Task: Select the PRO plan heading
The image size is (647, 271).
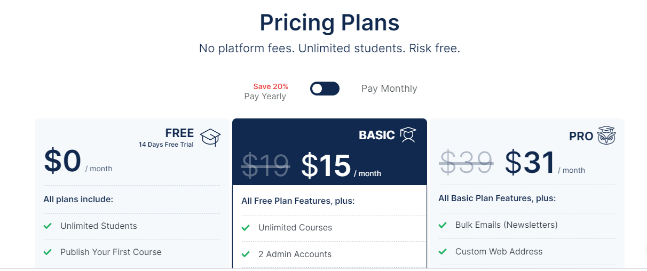Action: coord(581,137)
